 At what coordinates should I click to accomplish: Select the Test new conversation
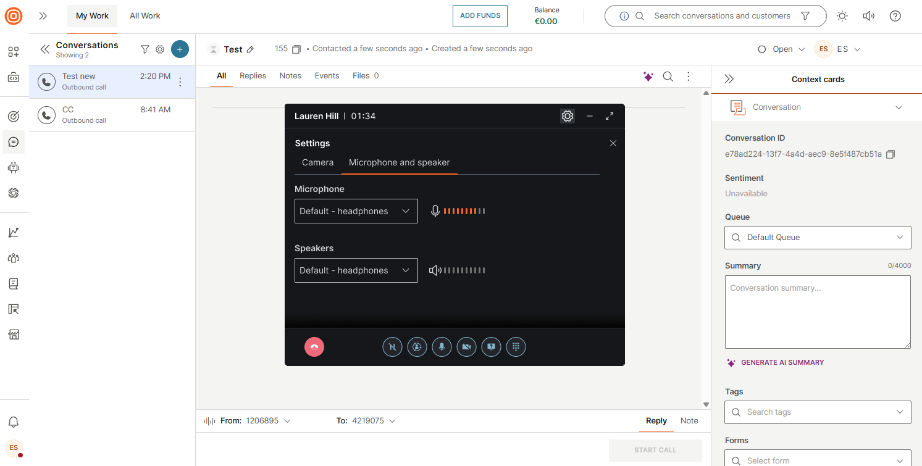pos(112,81)
